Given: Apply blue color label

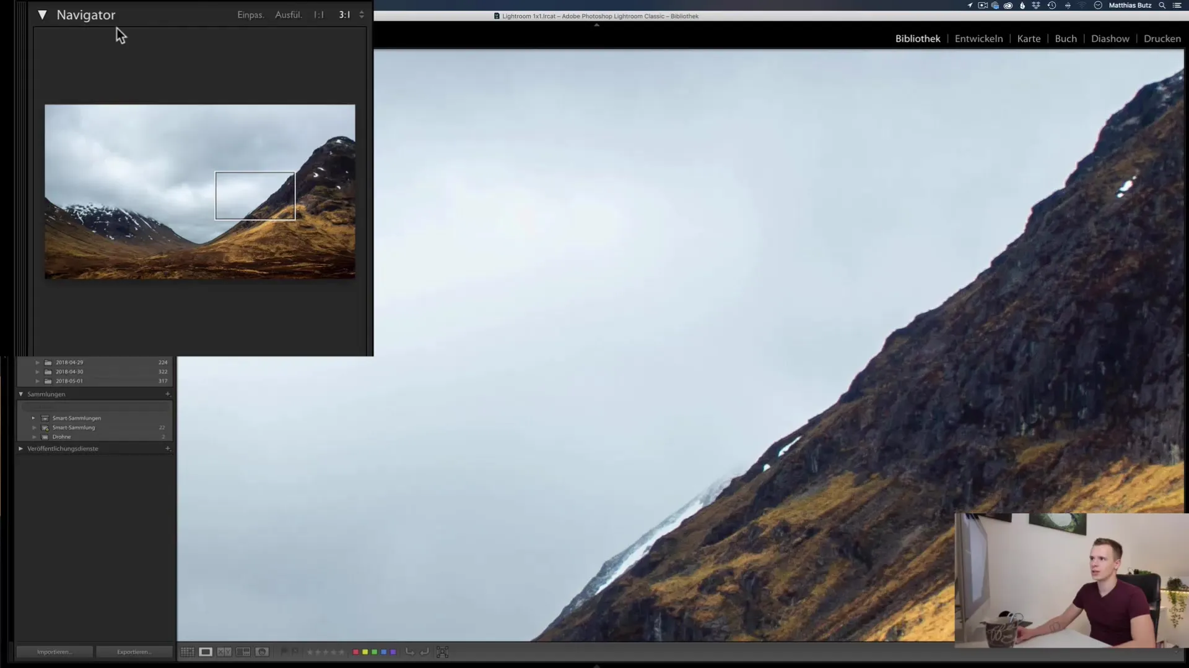Looking at the screenshot, I should [383, 652].
